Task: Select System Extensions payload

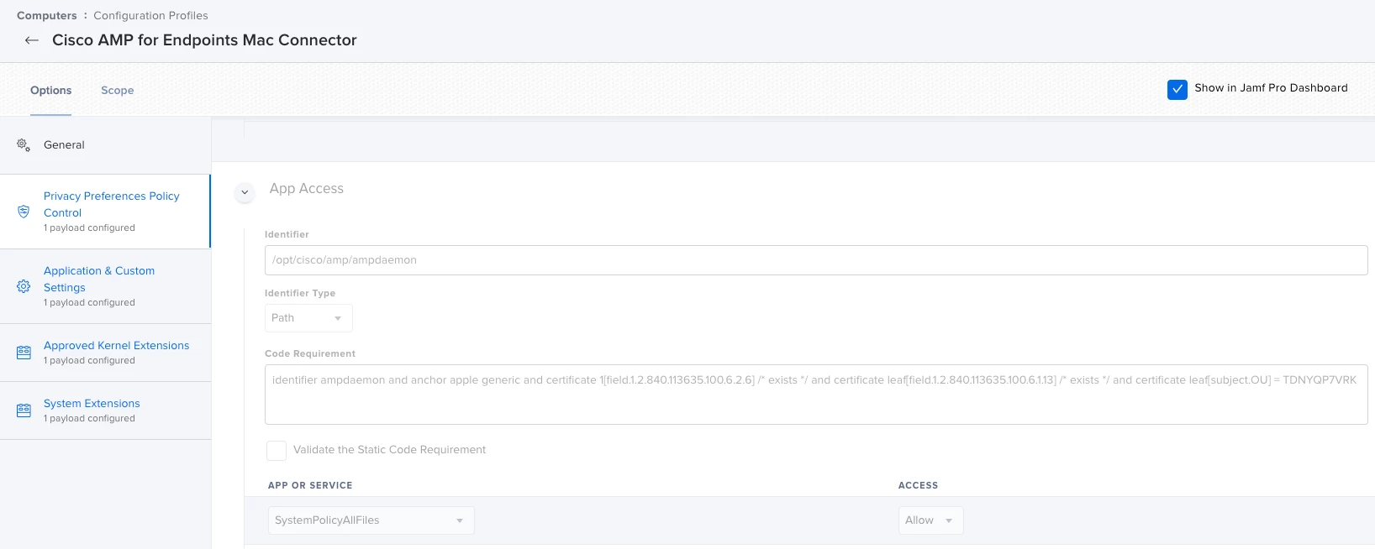Action: click(105, 410)
